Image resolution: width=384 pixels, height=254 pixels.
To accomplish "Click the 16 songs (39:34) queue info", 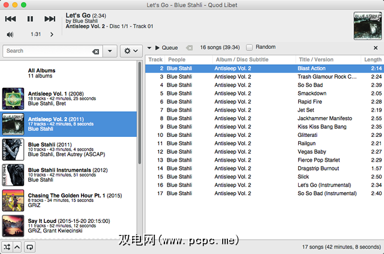I will click(x=220, y=47).
